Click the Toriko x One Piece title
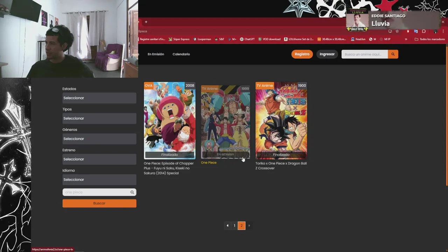 [x=281, y=166]
